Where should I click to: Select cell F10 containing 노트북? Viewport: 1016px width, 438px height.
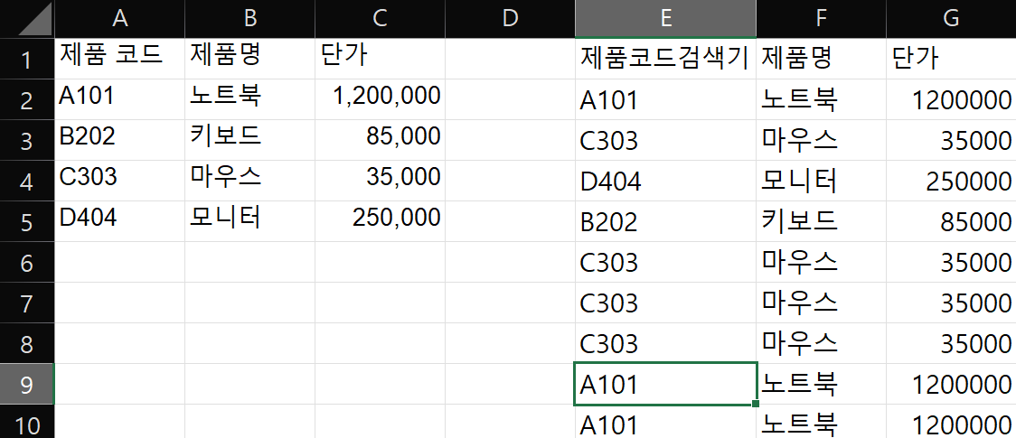821,422
